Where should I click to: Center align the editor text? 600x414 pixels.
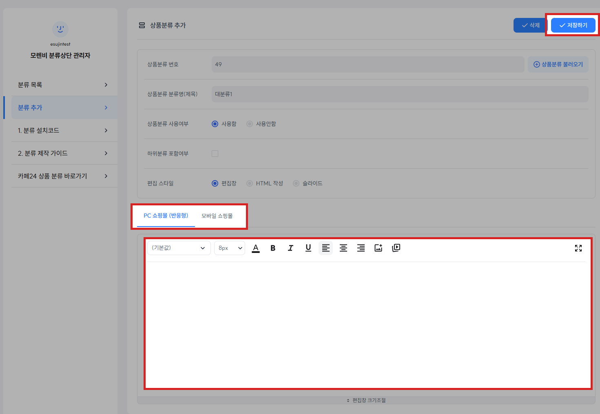pos(343,248)
